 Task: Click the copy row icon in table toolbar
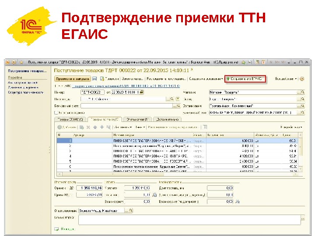coord(81,127)
